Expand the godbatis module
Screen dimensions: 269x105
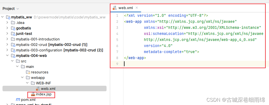[x=7, y=28]
